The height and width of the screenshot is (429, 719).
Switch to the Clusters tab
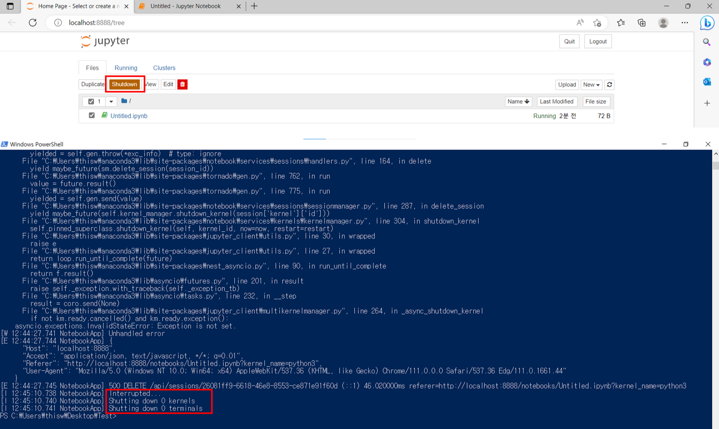click(164, 68)
